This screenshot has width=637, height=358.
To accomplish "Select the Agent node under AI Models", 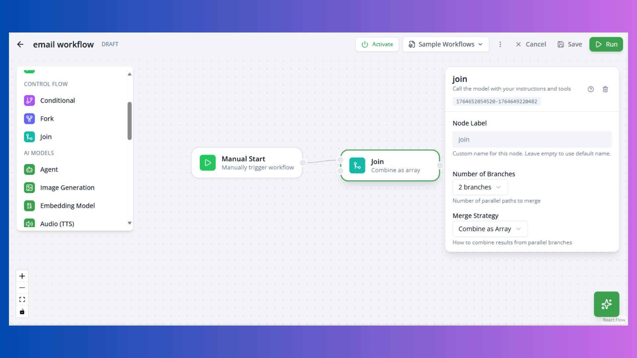I will pyautogui.click(x=29, y=169).
